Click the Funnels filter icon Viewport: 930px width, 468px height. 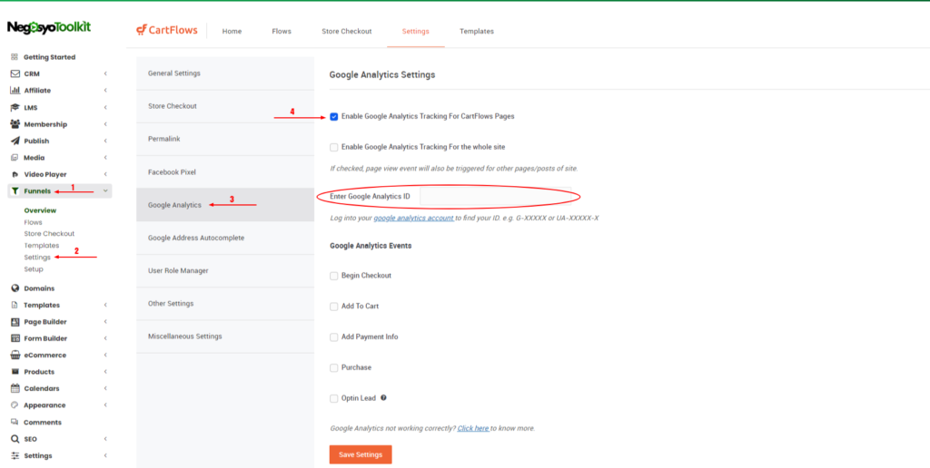pyautogui.click(x=15, y=190)
